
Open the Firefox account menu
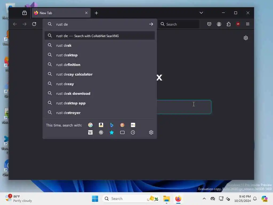point(219,24)
